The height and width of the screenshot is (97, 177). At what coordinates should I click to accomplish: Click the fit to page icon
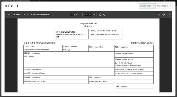click(100, 15)
